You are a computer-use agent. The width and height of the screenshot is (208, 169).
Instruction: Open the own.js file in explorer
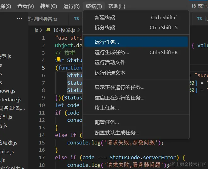[8, 91]
